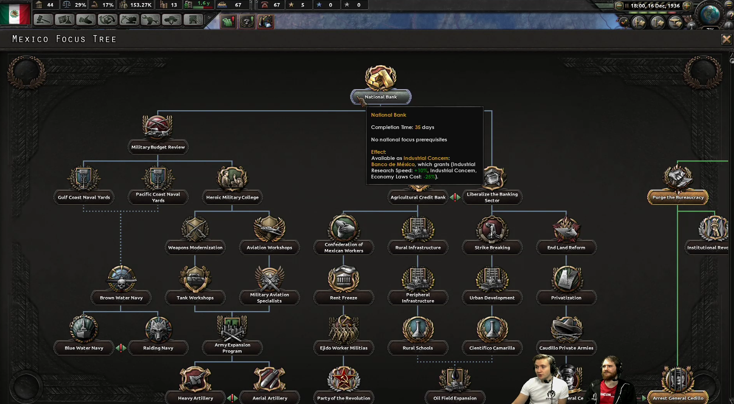This screenshot has width=734, height=404.
Task: Open the air orders map mode icon
Action: [675, 22]
